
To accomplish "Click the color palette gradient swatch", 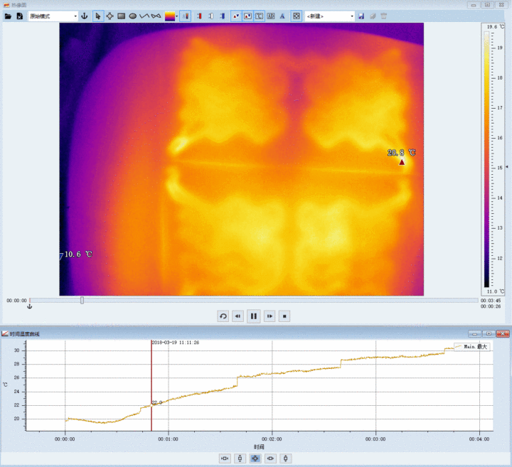I will tap(170, 16).
